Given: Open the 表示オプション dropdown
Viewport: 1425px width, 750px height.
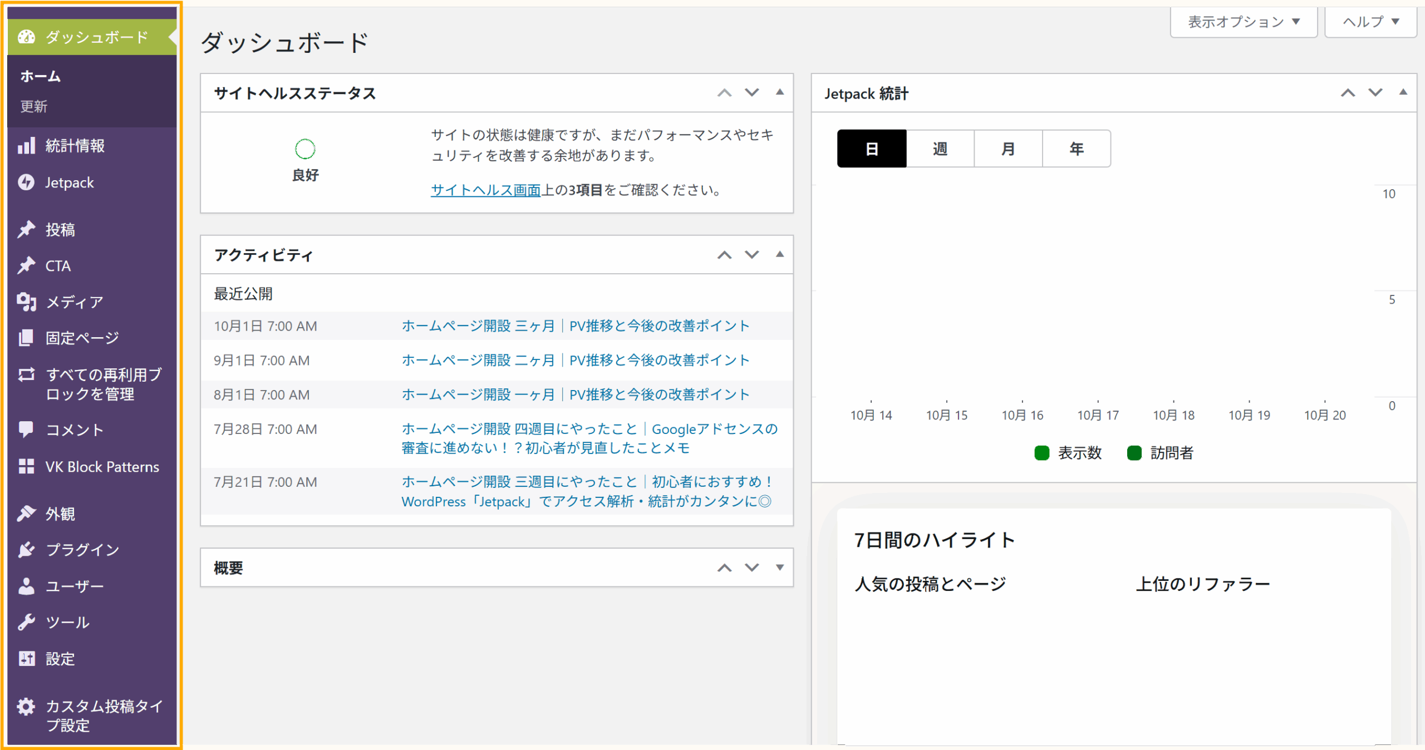Looking at the screenshot, I should [1244, 22].
